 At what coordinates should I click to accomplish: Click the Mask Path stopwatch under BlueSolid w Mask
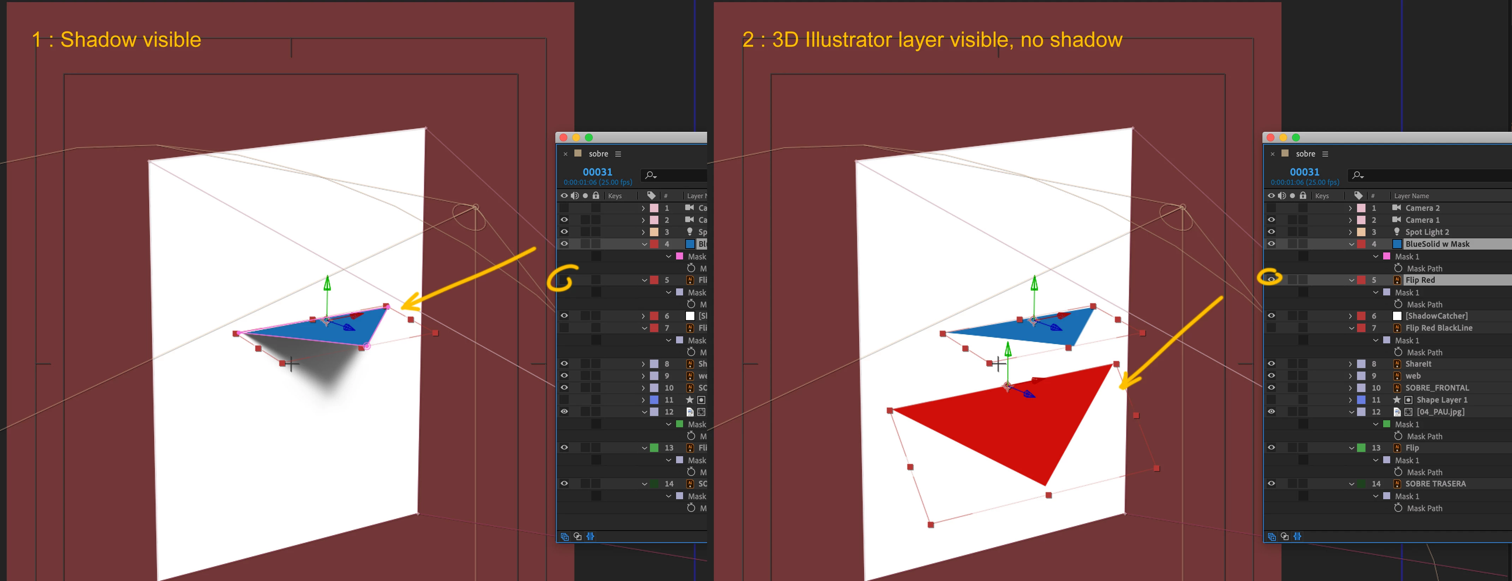coord(1398,268)
